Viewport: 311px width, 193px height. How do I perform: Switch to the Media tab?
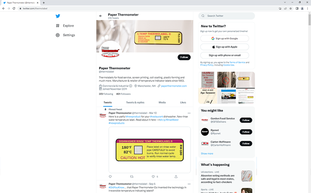pyautogui.click(x=162, y=102)
